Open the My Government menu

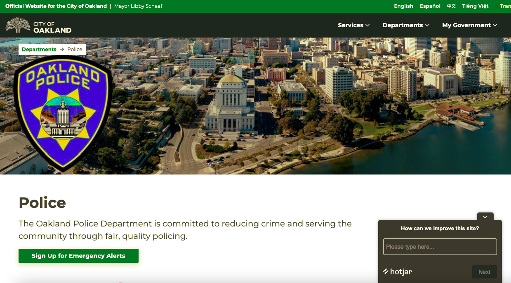pyautogui.click(x=469, y=25)
